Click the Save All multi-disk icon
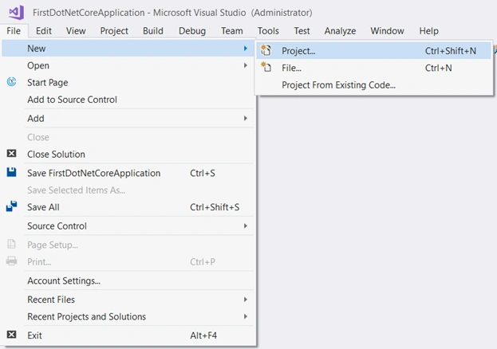This screenshot has width=497, height=349. (12, 206)
